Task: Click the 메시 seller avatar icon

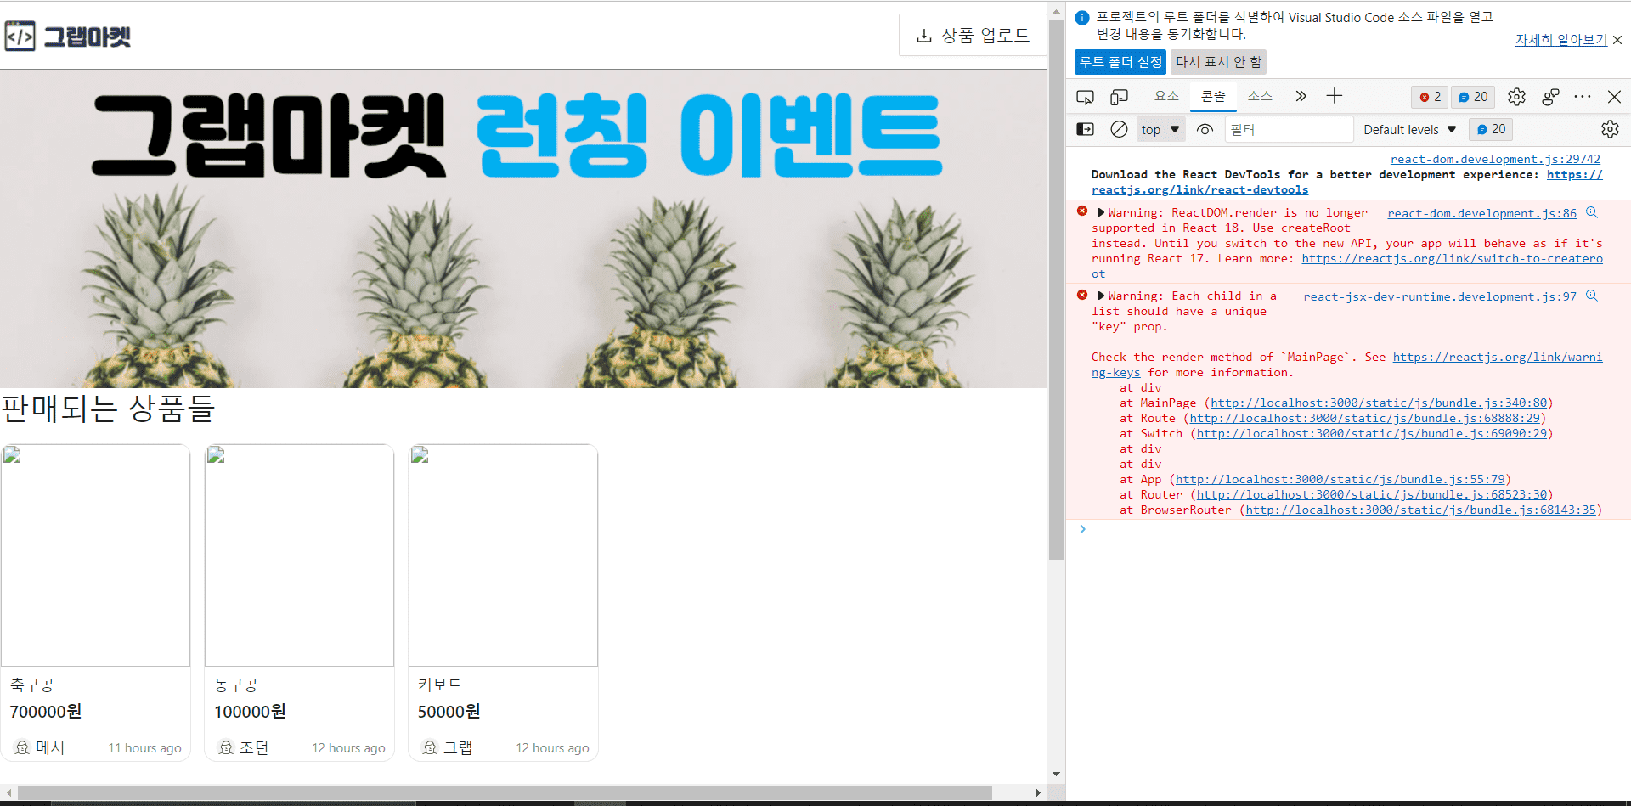Action: coord(23,747)
